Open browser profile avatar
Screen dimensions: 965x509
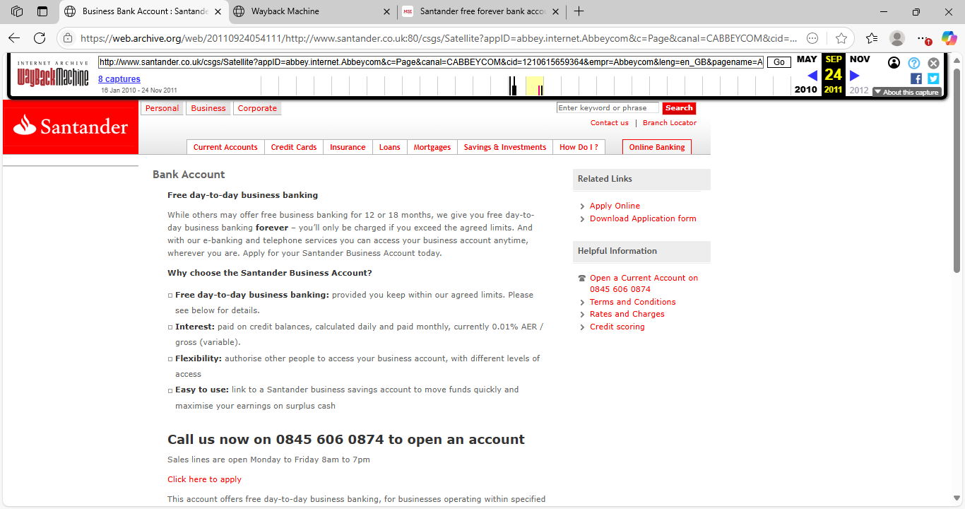(897, 38)
